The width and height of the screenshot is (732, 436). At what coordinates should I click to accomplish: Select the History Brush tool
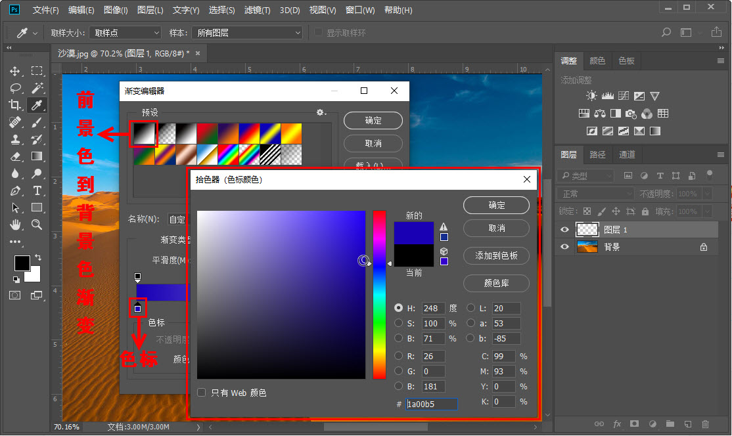37,139
